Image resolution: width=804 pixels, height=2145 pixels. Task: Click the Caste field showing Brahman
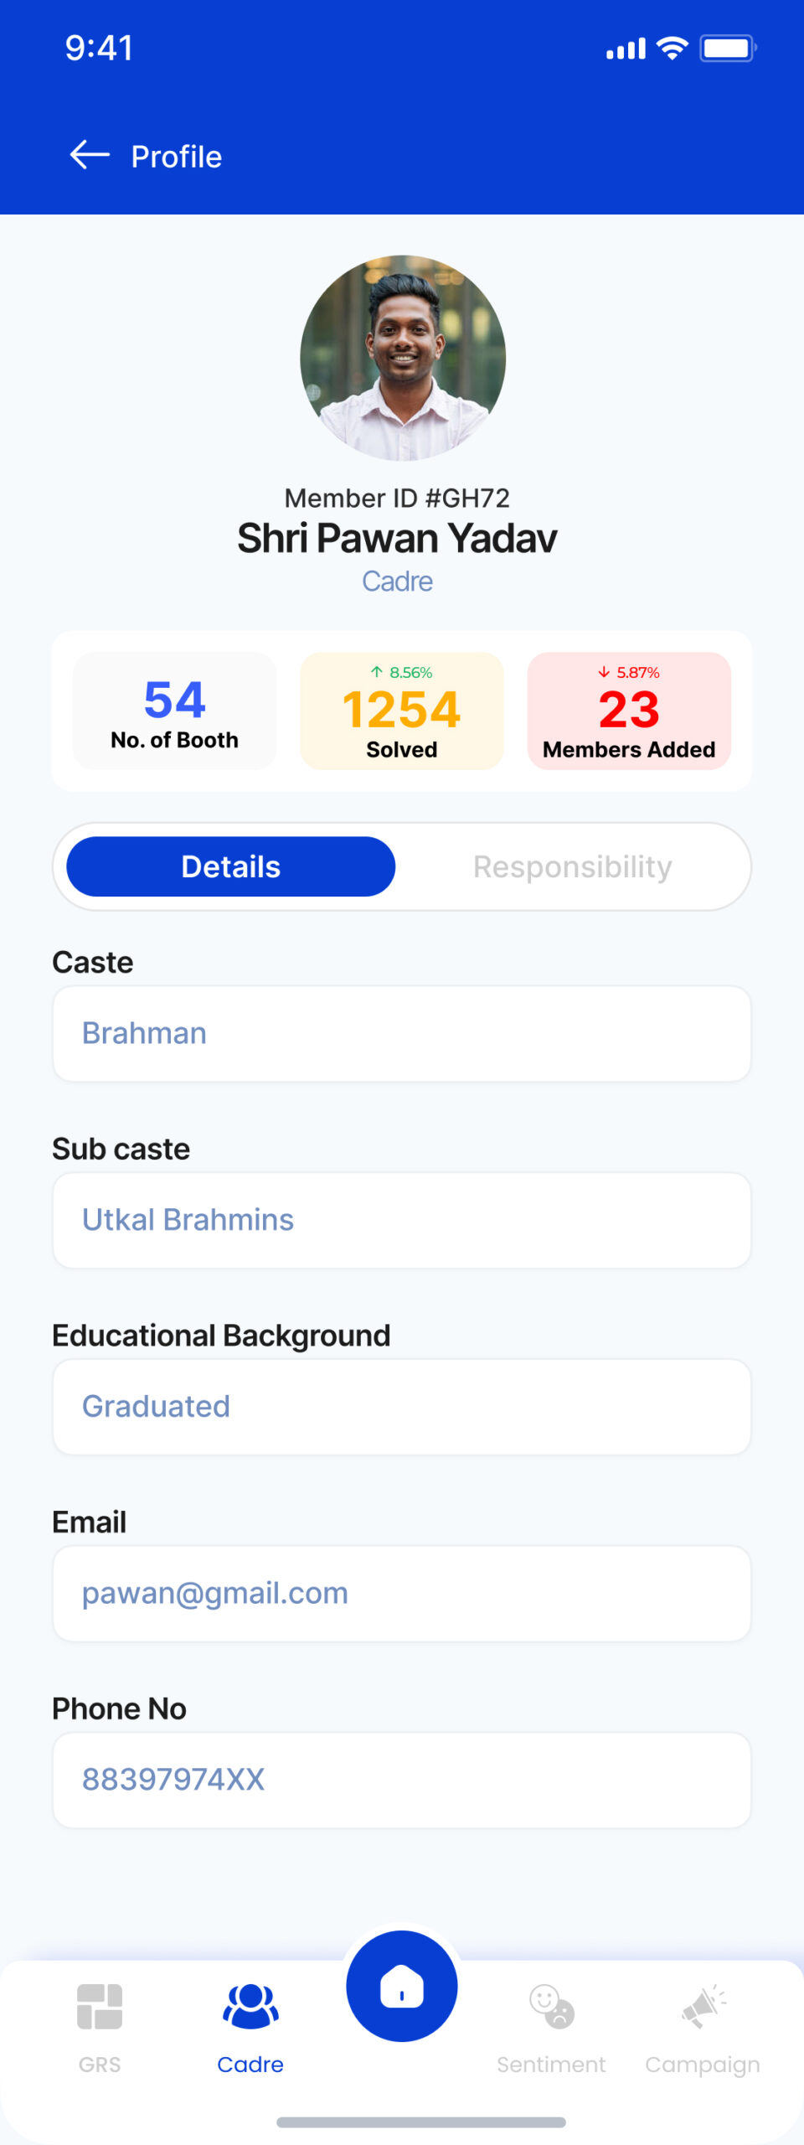(x=402, y=1033)
